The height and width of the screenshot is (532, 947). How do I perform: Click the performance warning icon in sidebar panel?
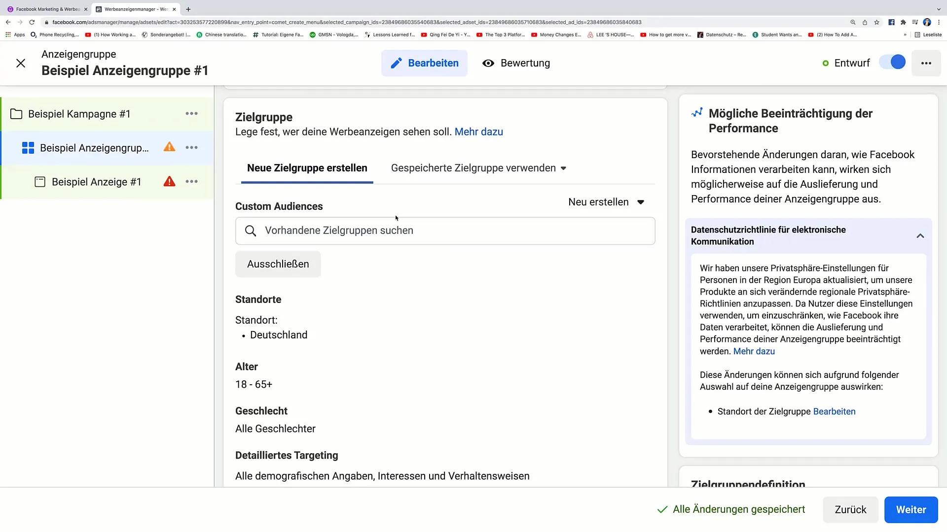(x=169, y=147)
